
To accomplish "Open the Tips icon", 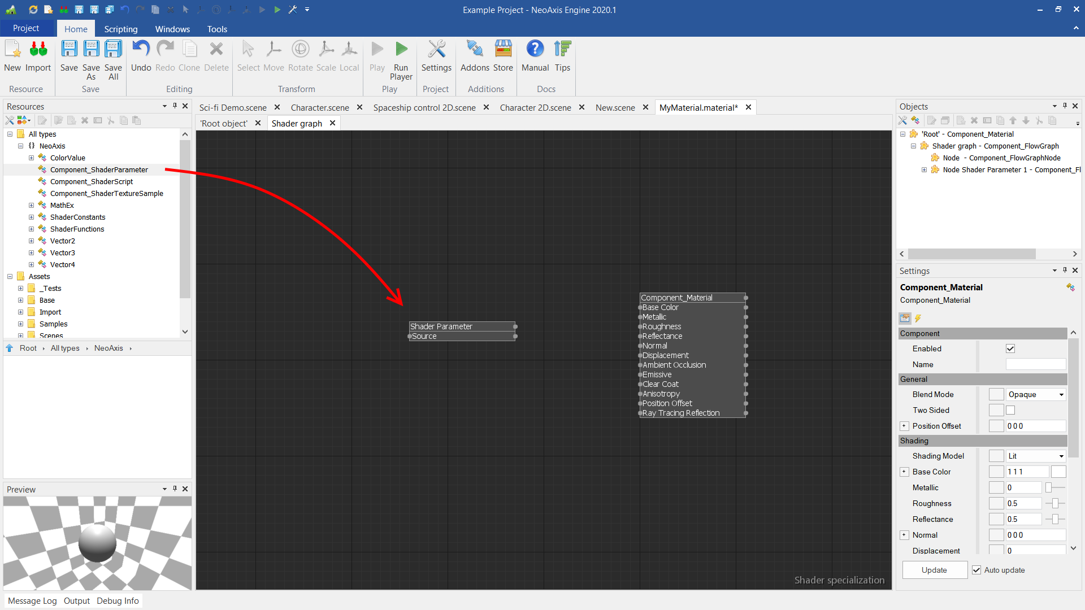I will (x=562, y=50).
